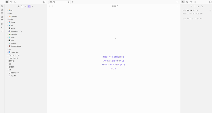
Task: Select the test folder row
Action: coord(26,49)
